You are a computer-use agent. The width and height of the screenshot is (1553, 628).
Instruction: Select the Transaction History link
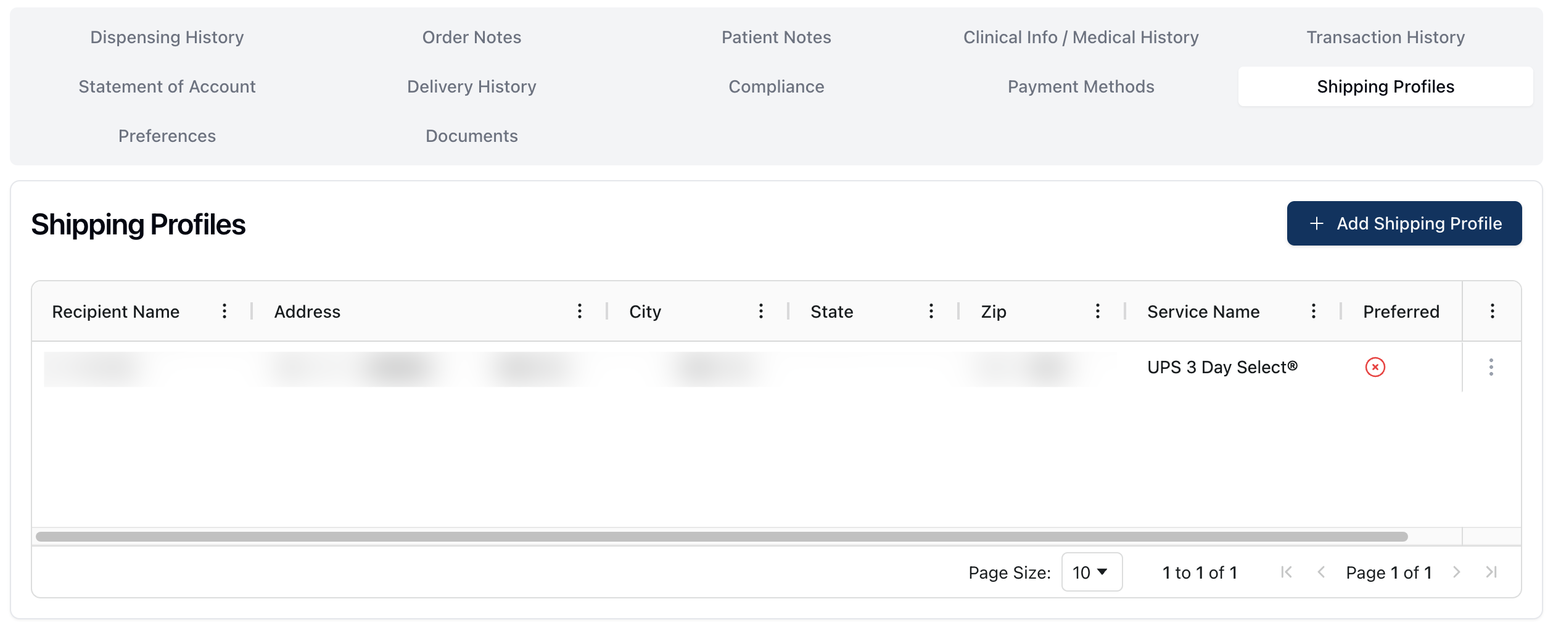coord(1385,36)
